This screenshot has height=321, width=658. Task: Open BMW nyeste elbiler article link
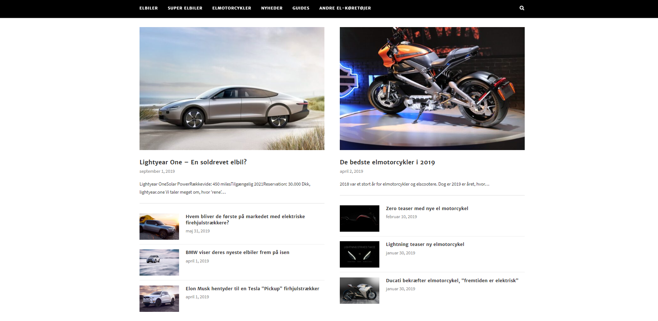coord(237,253)
